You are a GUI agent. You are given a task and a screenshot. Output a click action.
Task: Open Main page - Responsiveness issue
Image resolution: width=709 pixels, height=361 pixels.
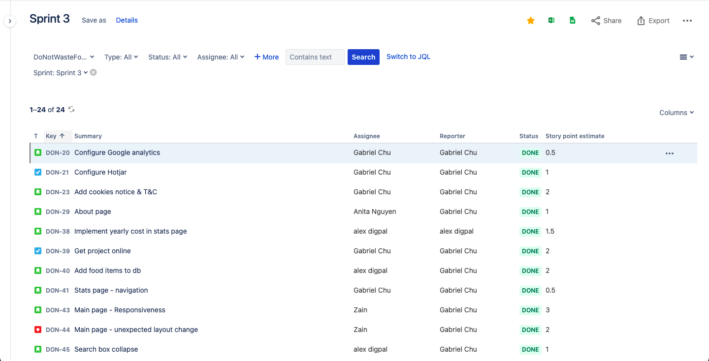tap(120, 310)
